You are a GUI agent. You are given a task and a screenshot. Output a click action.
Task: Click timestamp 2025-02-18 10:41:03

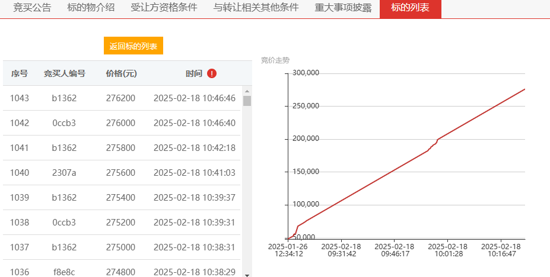point(195,173)
